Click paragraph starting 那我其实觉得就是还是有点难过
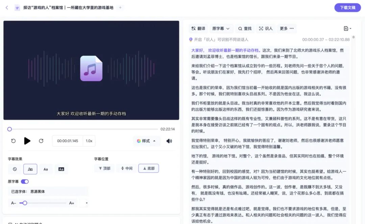This screenshot has height=224, width=365. point(269,215)
